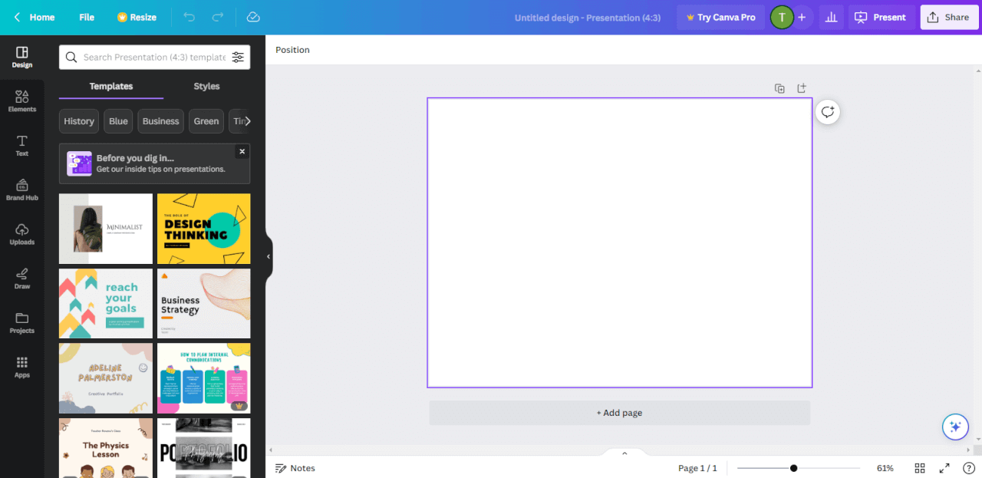The height and width of the screenshot is (478, 982).
Task: Open the Uploads panel
Action: tap(21, 234)
